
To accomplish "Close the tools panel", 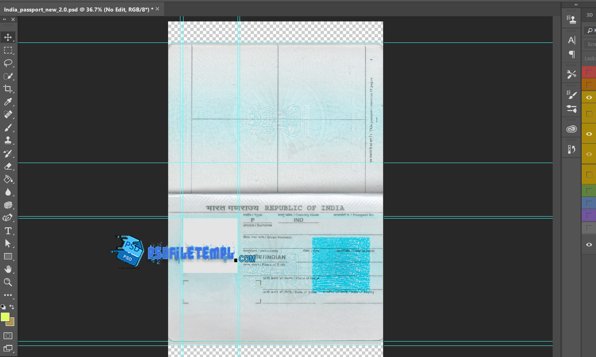I will 13,20.
